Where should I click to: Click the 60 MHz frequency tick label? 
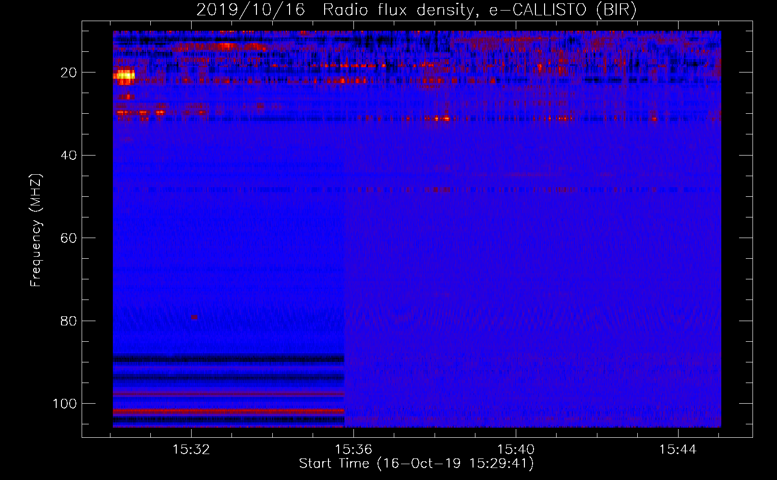(69, 238)
